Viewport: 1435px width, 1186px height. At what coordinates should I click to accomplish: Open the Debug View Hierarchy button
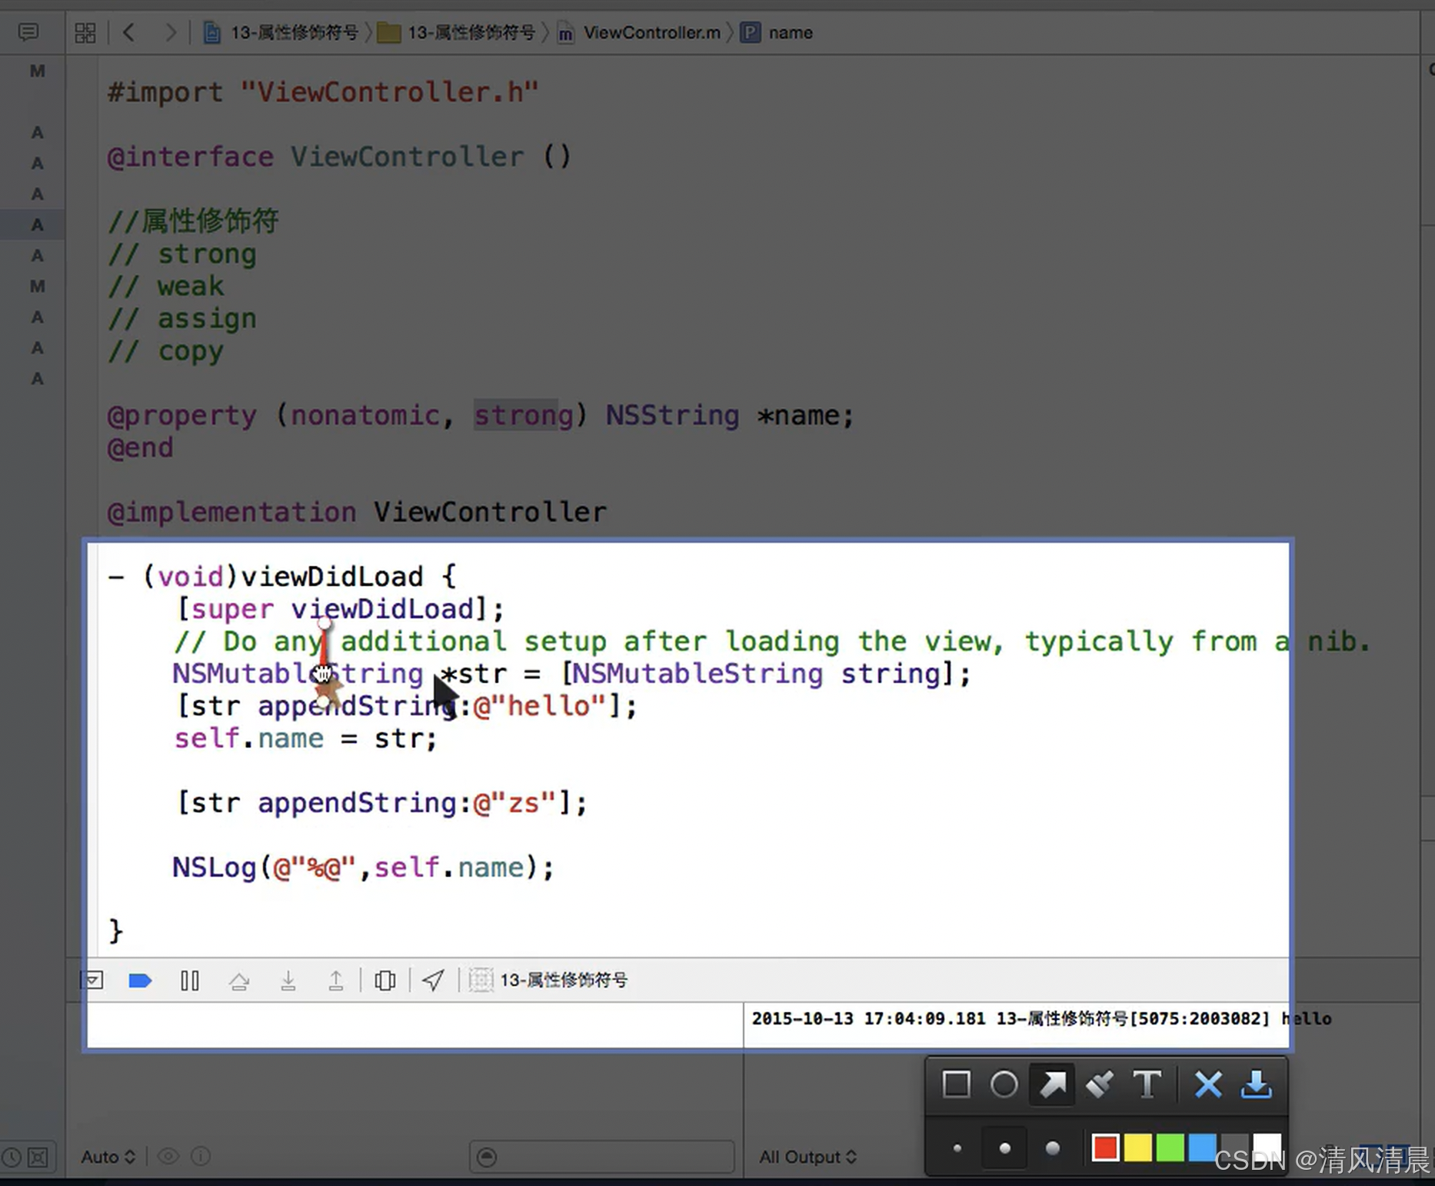(x=385, y=981)
